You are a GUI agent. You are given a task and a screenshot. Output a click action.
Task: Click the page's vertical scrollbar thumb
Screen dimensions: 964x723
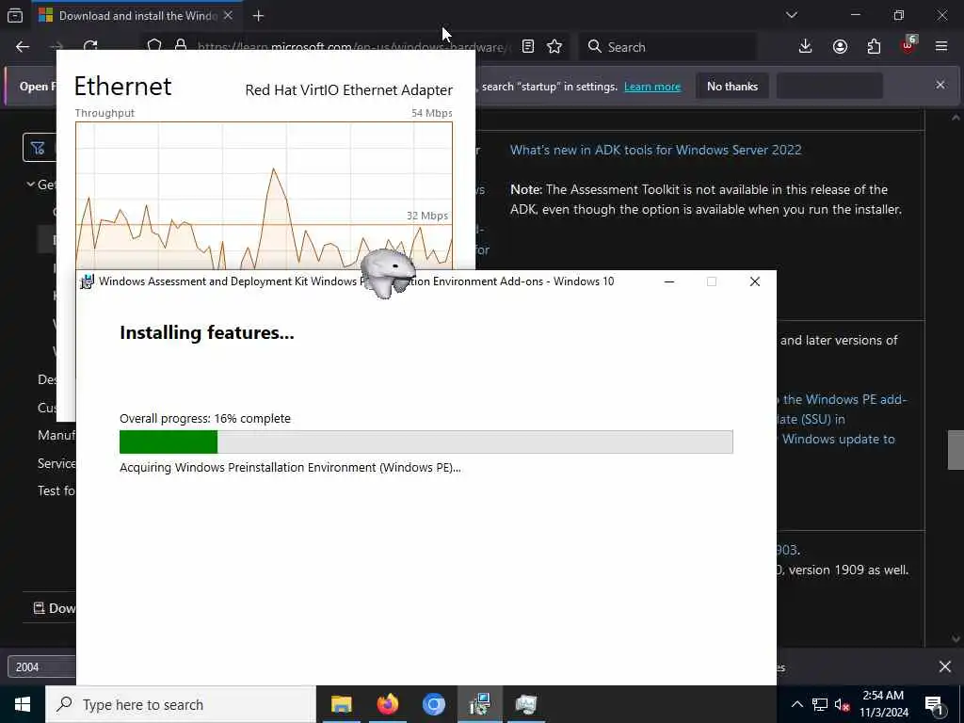(956, 450)
